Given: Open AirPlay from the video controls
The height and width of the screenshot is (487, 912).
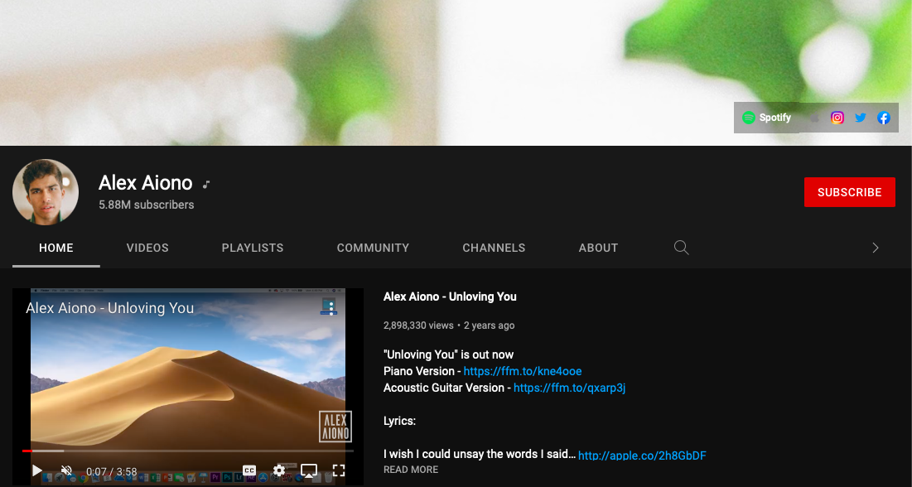Looking at the screenshot, I should (309, 470).
